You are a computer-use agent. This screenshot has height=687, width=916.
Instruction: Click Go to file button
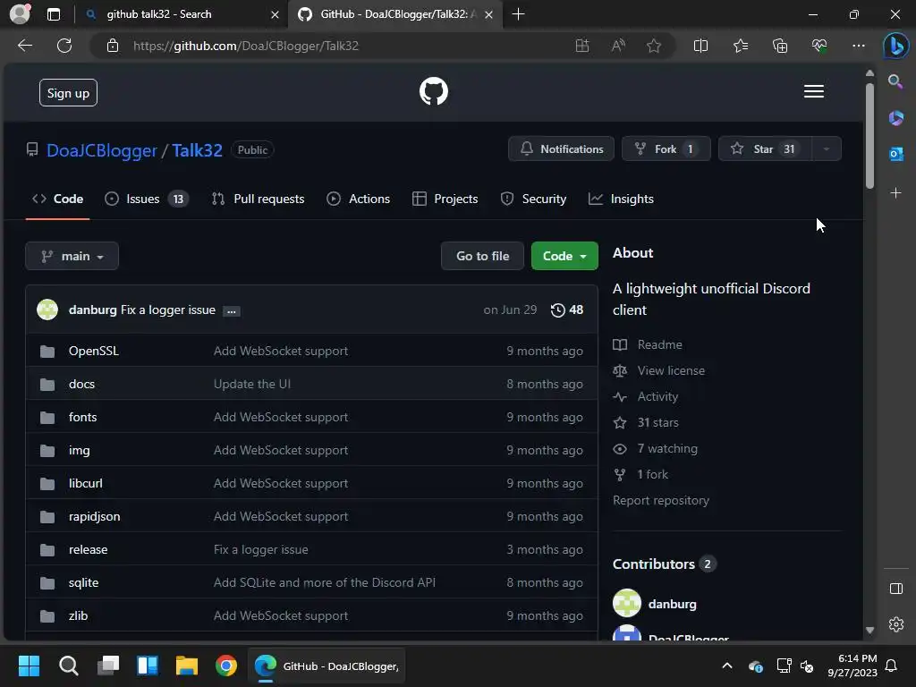tap(482, 256)
